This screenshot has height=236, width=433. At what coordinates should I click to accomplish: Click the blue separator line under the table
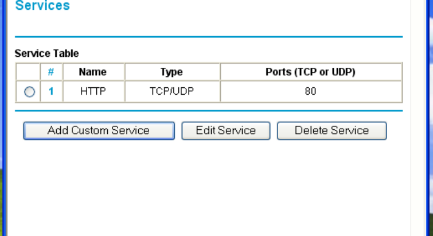pyautogui.click(x=208, y=111)
